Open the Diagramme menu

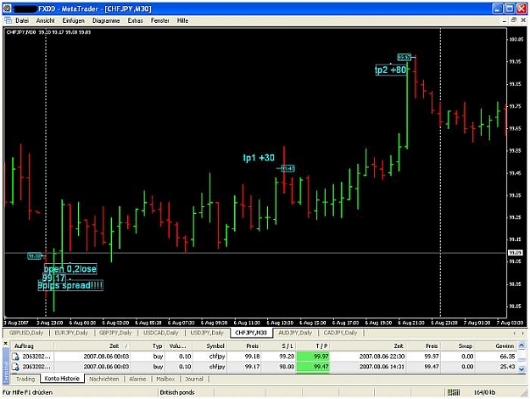106,20
